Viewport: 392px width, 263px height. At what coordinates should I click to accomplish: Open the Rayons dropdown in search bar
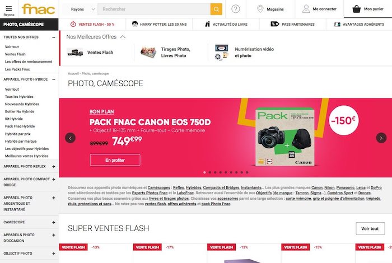point(83,10)
